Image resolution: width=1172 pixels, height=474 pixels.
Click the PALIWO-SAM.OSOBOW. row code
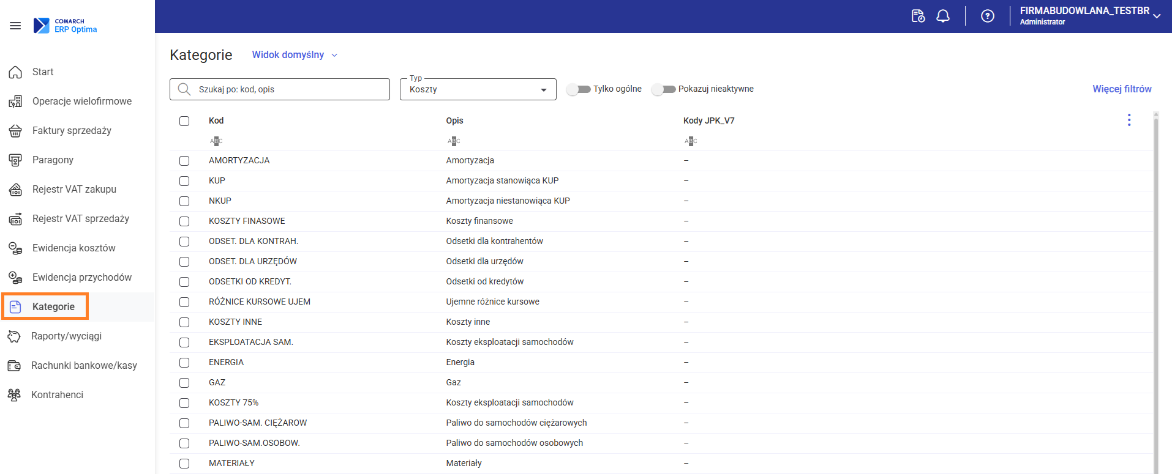tap(254, 443)
